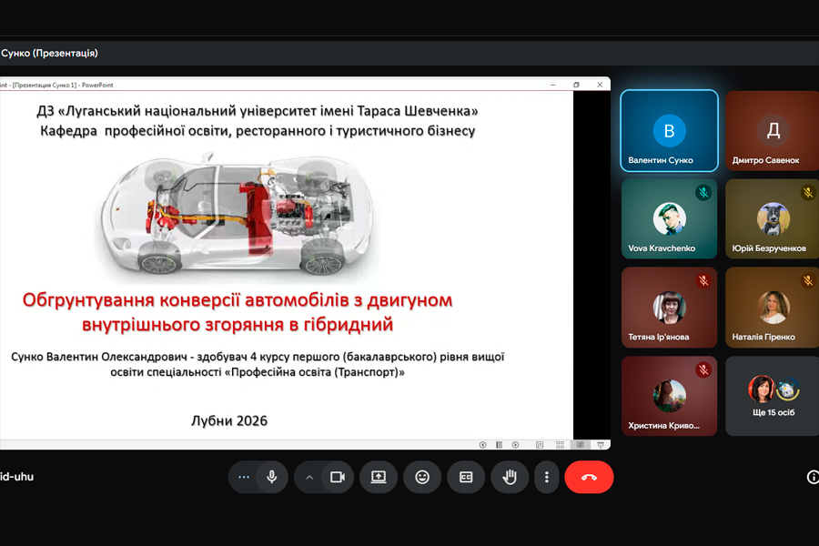Image resolution: width=819 pixels, height=546 pixels.
Task: Click PowerPoint title bar text
Action: [56, 86]
